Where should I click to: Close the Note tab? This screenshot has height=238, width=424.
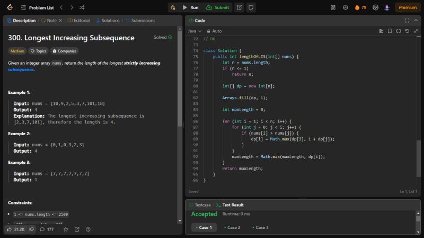pos(60,21)
